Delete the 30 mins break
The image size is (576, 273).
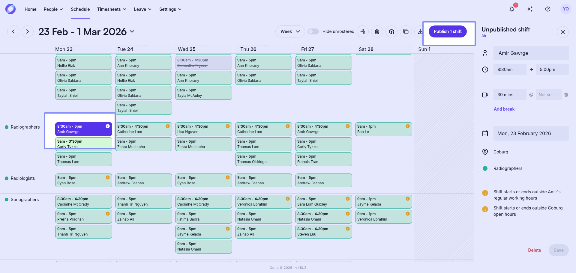[566, 95]
